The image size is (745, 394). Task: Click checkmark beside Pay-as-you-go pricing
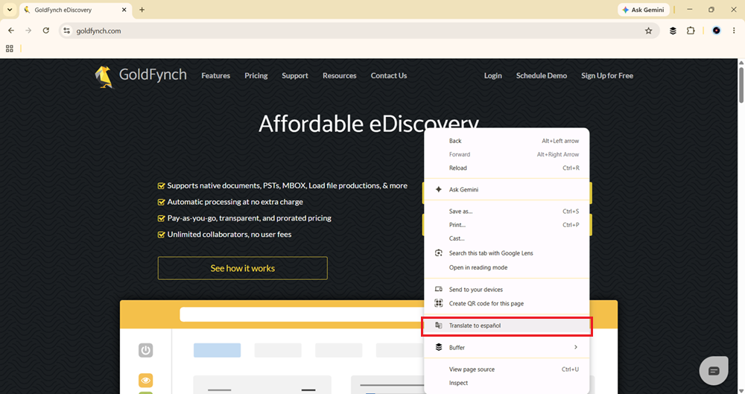coord(161,218)
